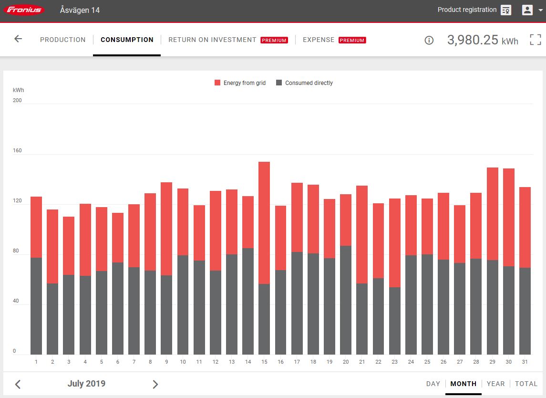Viewport: 546px width, 398px height.
Task: Enter fullscreen chart view
Action: (x=536, y=40)
